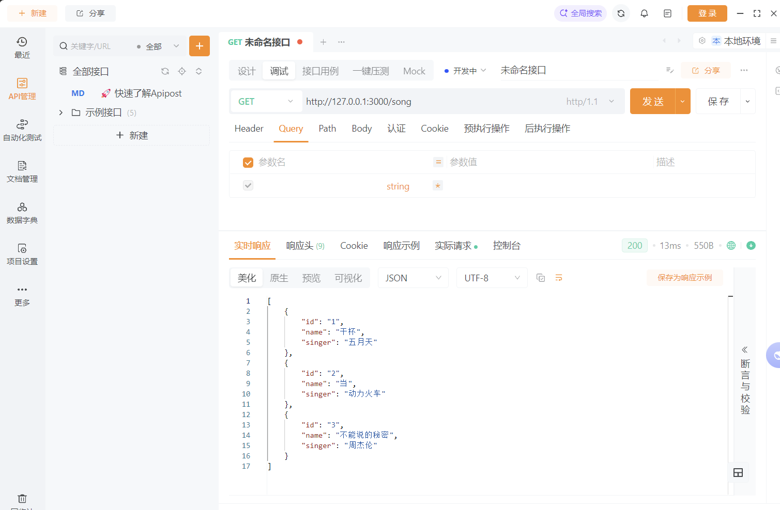Viewport: 780px width, 510px height.
Task: Toggle word wrap in the response viewer
Action: [558, 277]
